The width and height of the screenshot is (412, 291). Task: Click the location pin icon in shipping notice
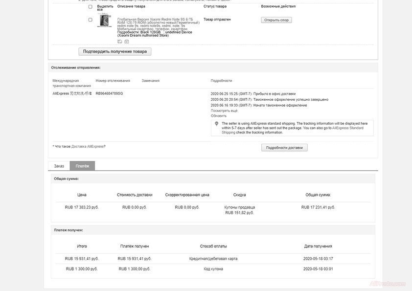[x=216, y=124]
